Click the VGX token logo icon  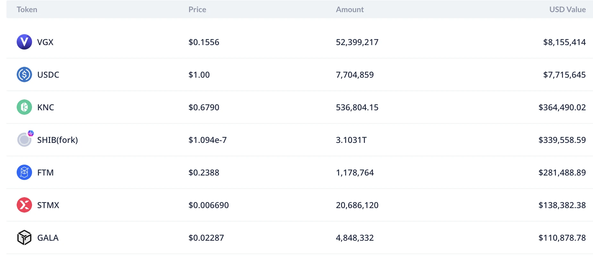[24, 42]
